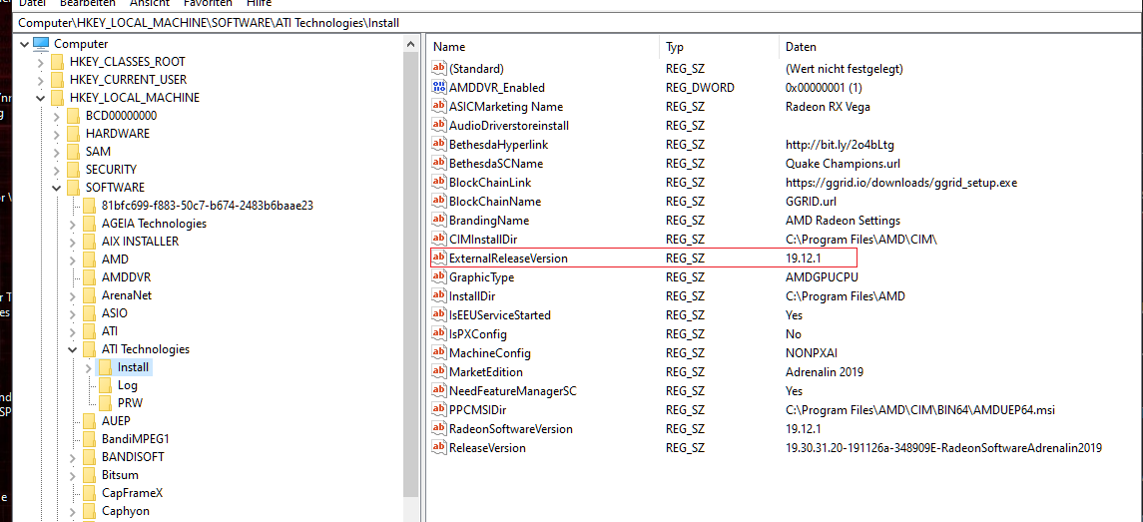This screenshot has width=1143, height=522.
Task: Click the string icon of BrandingName
Action: (439, 221)
